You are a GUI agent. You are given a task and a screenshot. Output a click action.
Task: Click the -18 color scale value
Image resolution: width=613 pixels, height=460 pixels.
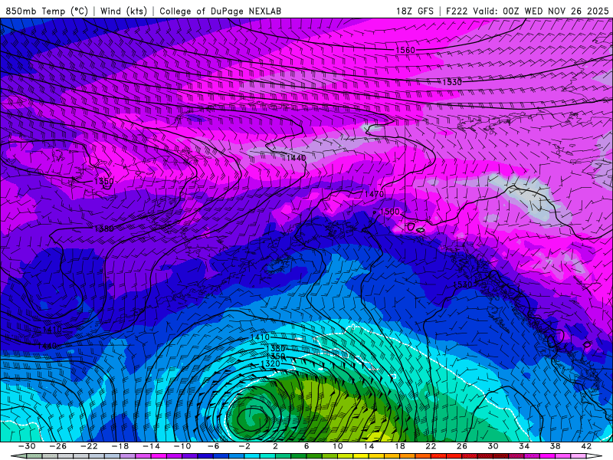[x=120, y=446]
